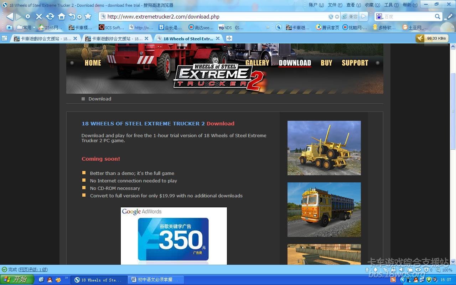Click the shield security icon in address bar
Viewport: 456px width, 285px height.
point(331,17)
